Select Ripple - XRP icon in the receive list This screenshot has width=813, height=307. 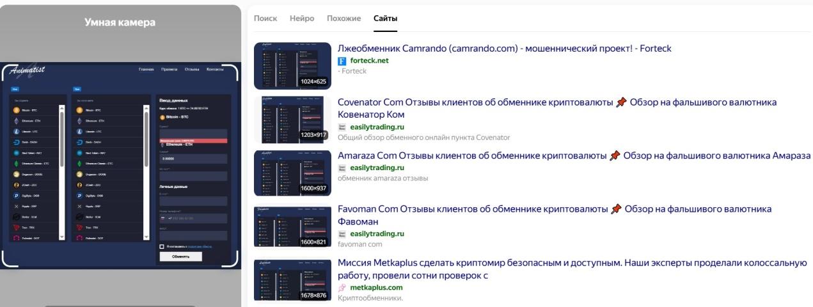[79, 207]
